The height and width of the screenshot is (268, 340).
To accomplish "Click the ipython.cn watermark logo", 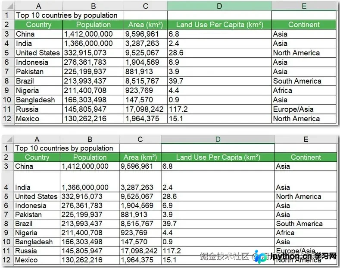I will (261, 257).
